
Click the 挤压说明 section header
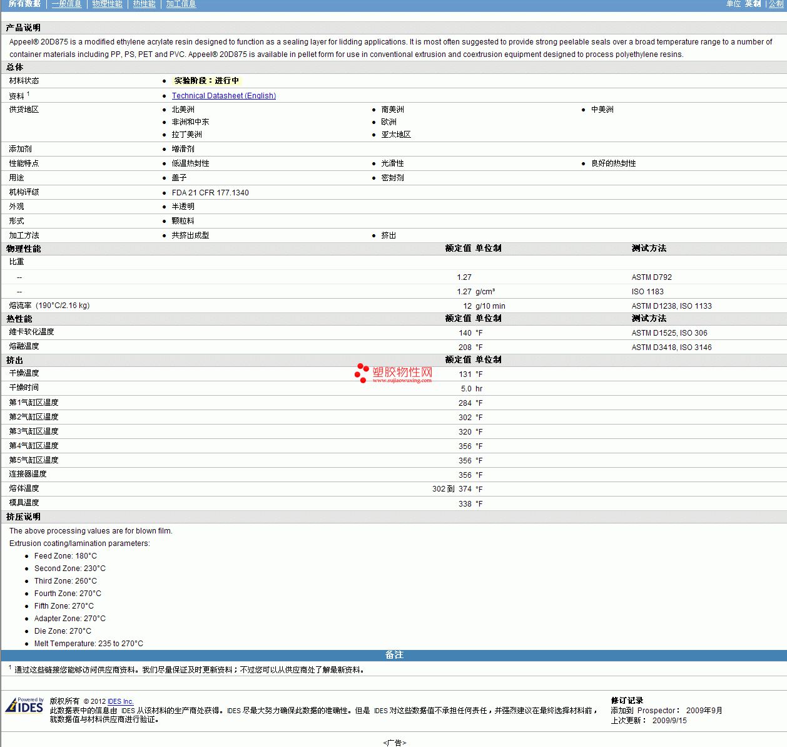[x=394, y=517]
